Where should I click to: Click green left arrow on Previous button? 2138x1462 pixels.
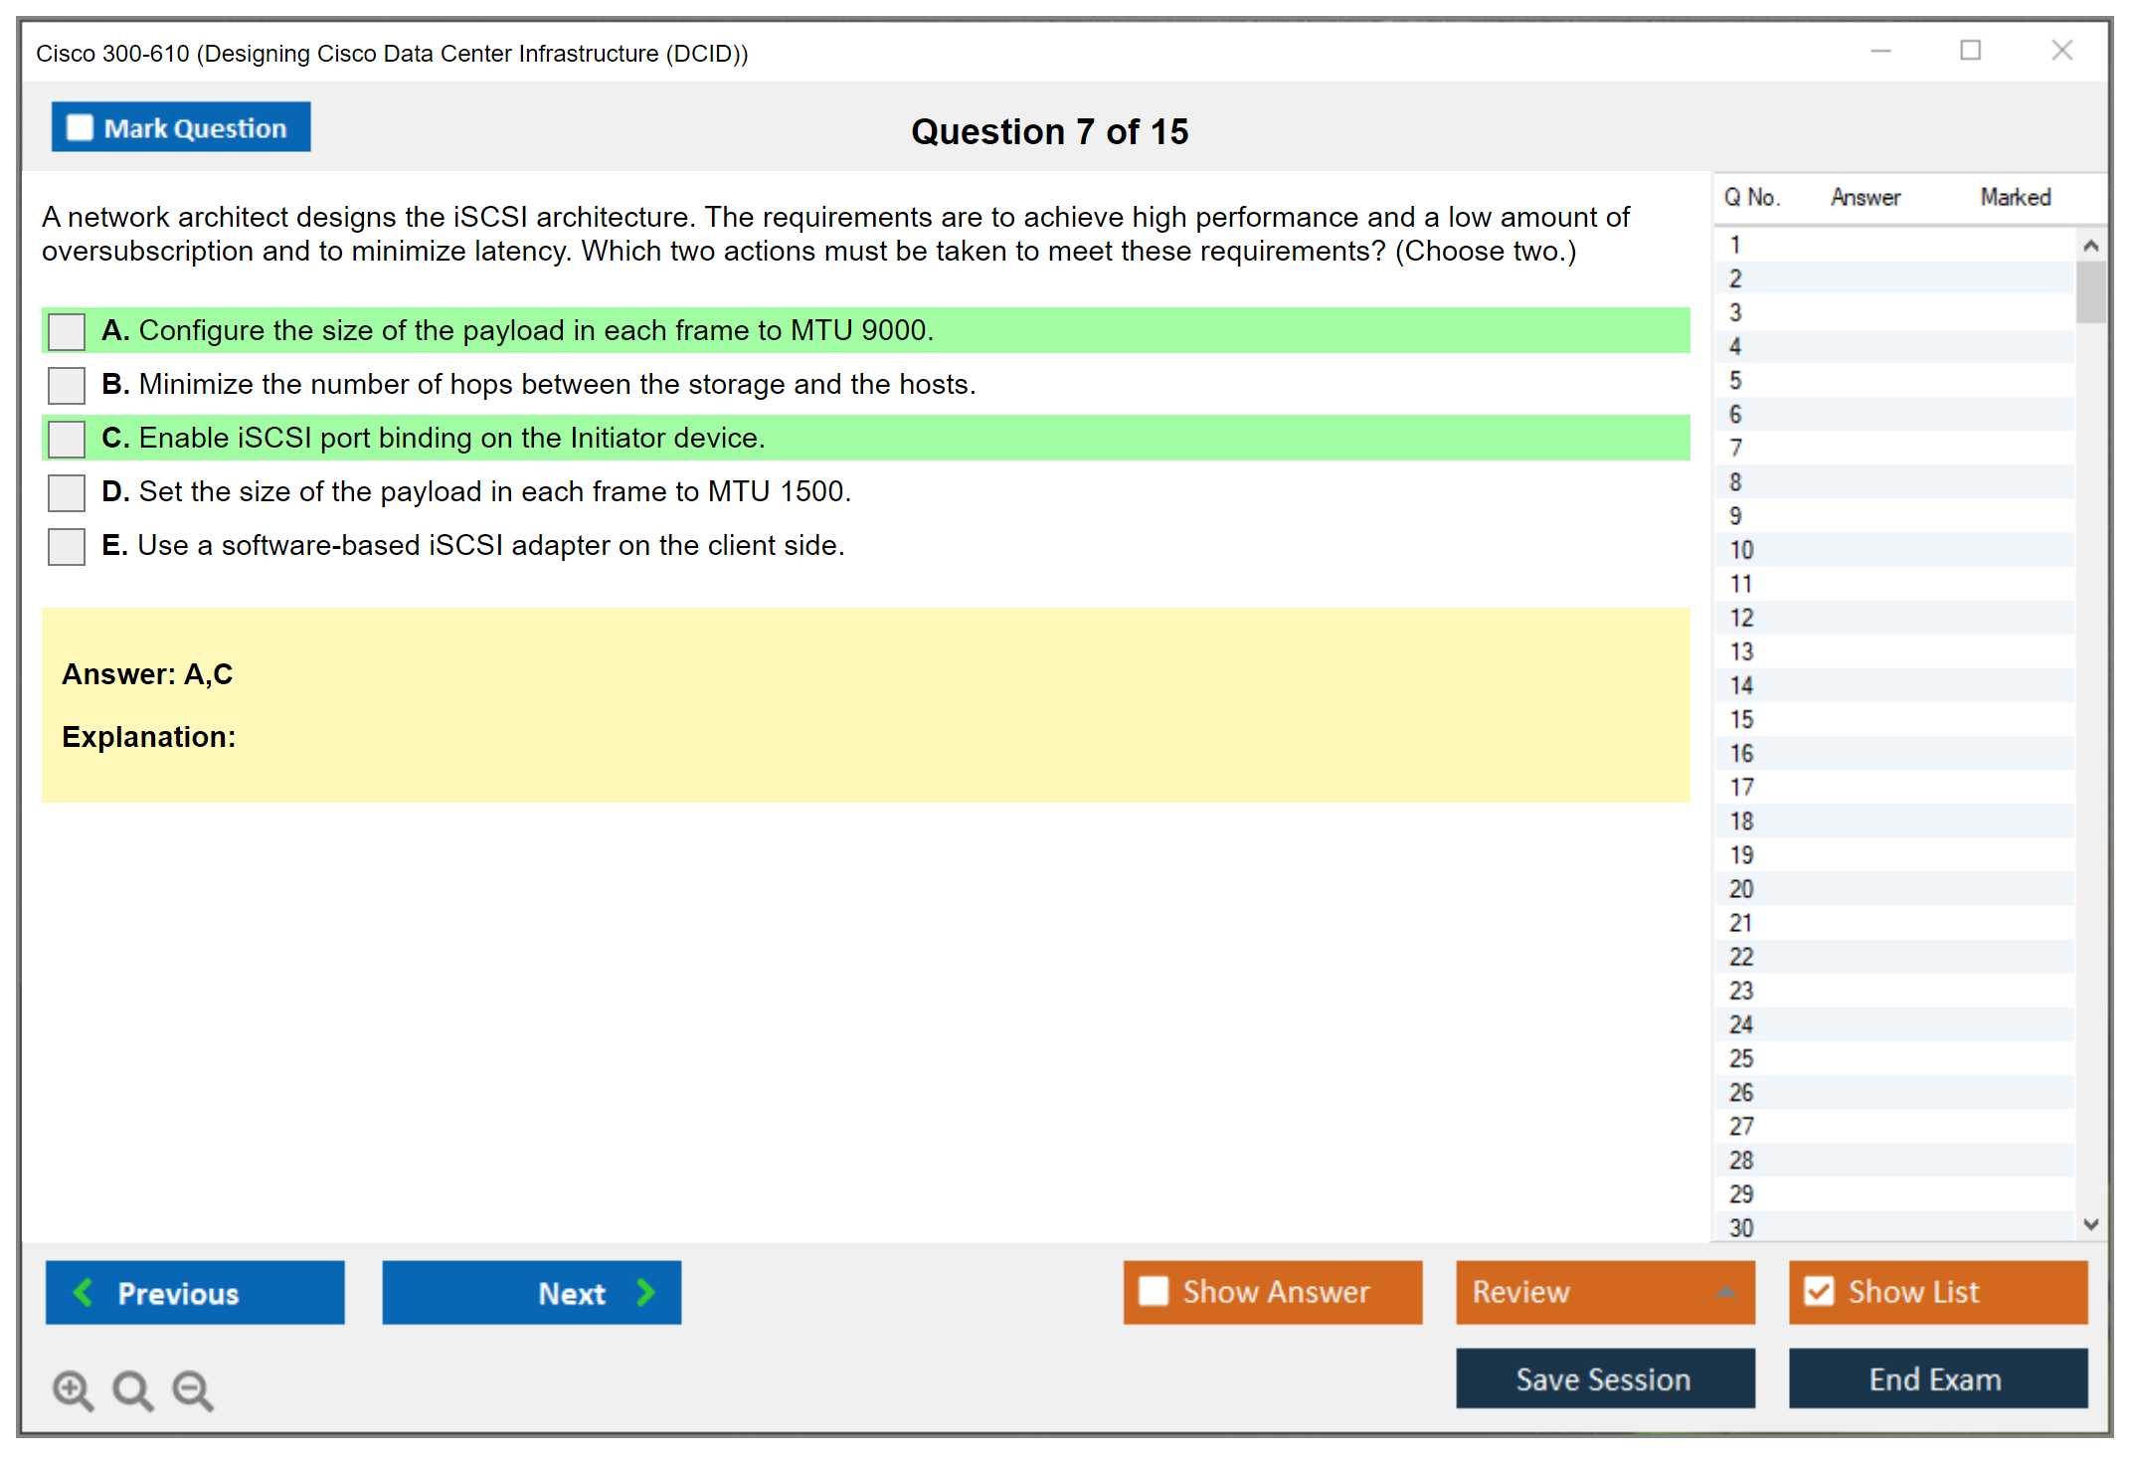84,1292
